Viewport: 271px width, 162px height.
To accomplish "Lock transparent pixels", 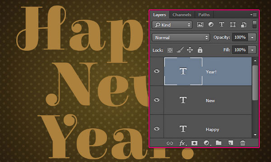I will pos(170,50).
